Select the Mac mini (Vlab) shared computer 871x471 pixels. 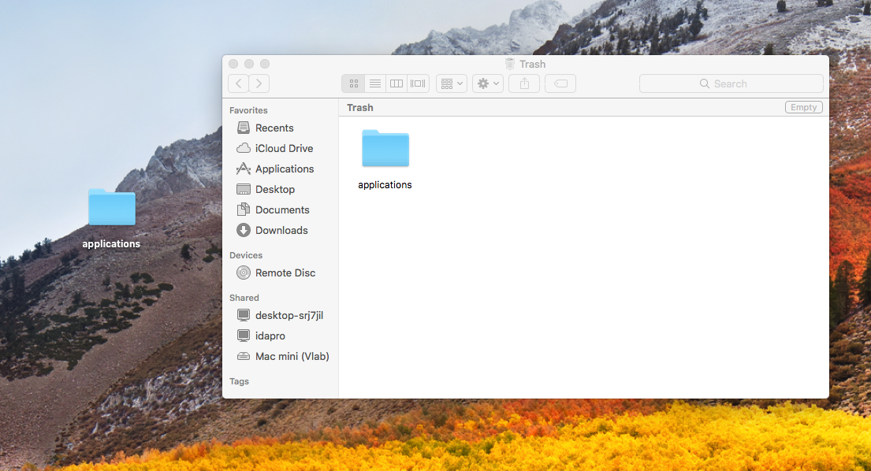(x=292, y=356)
